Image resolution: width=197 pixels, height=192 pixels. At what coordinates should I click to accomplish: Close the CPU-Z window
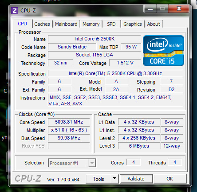pos(179,8)
